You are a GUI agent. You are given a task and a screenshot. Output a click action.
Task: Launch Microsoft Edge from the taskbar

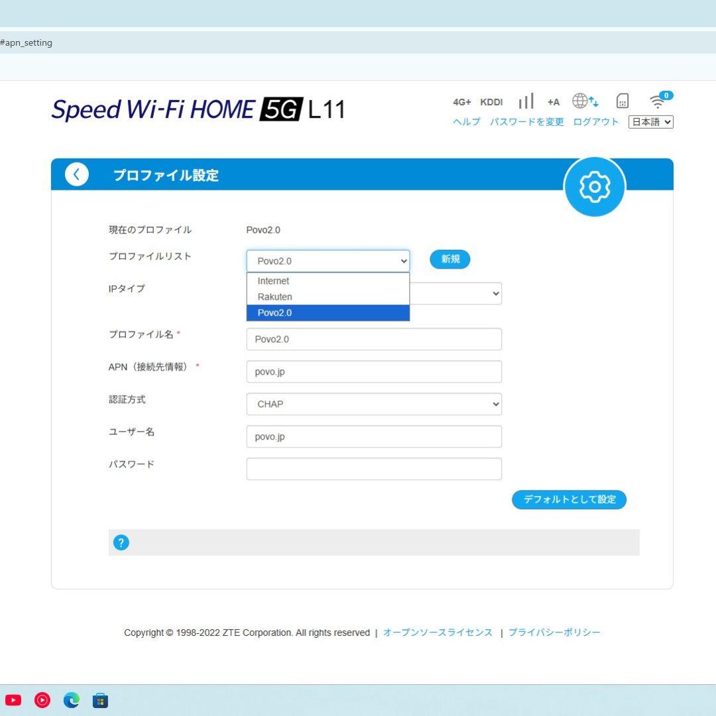[71, 700]
